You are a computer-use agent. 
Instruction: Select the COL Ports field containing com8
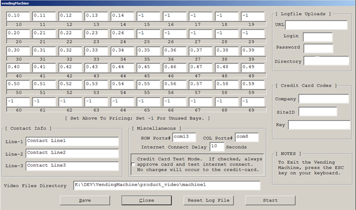[247, 137]
